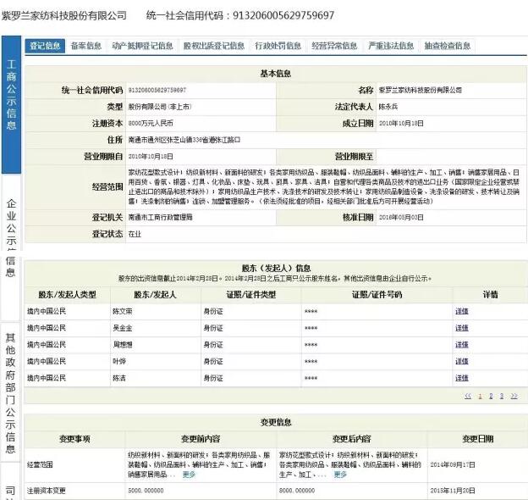This screenshot has width=528, height=500.
Task: Go to page 2 of shareholders
Action: (x=491, y=396)
